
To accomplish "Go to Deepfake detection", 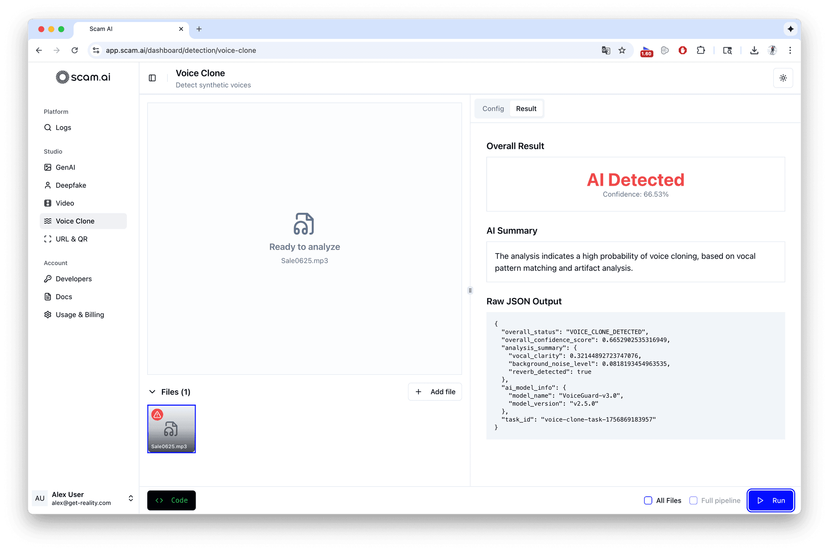I will [x=71, y=185].
